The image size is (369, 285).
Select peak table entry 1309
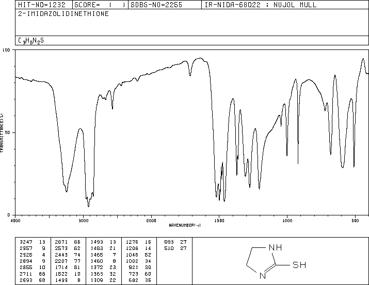click(x=97, y=280)
